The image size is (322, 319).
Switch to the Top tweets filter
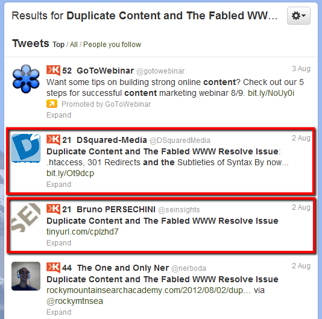58,45
